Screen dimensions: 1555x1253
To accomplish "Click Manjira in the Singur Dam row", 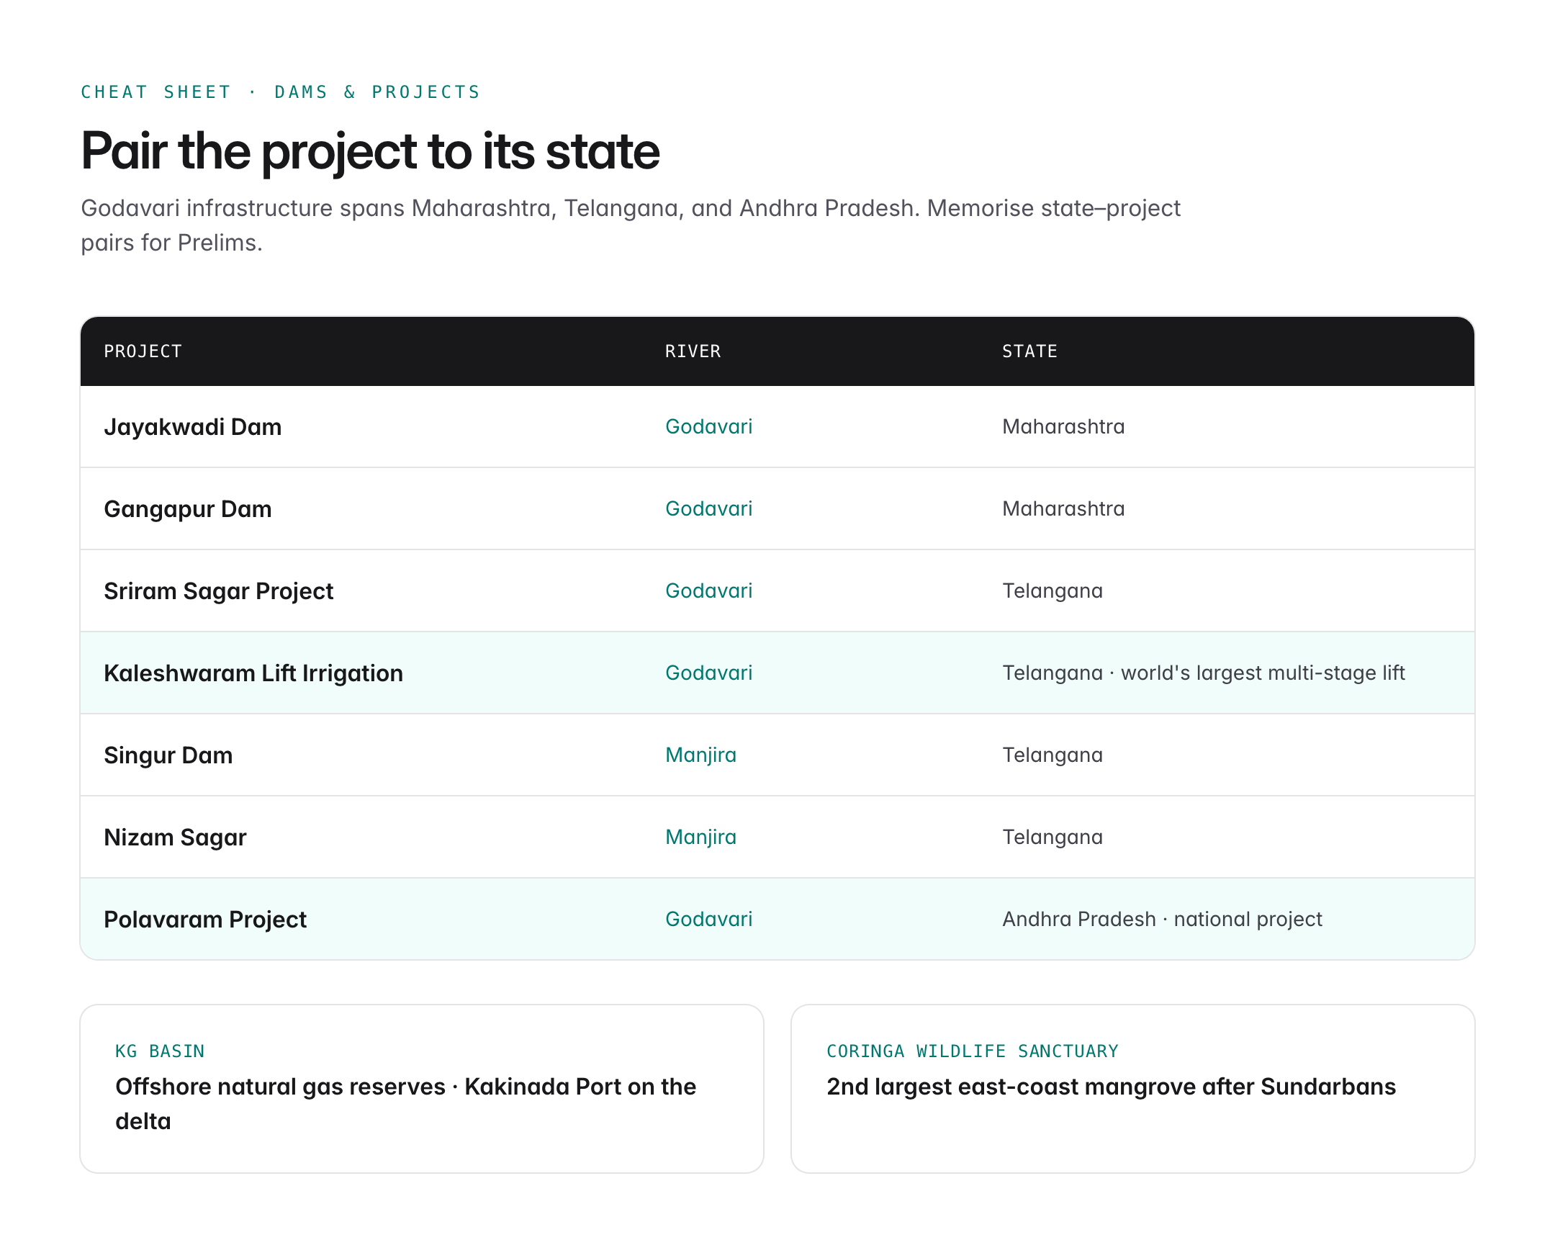I will pos(700,755).
